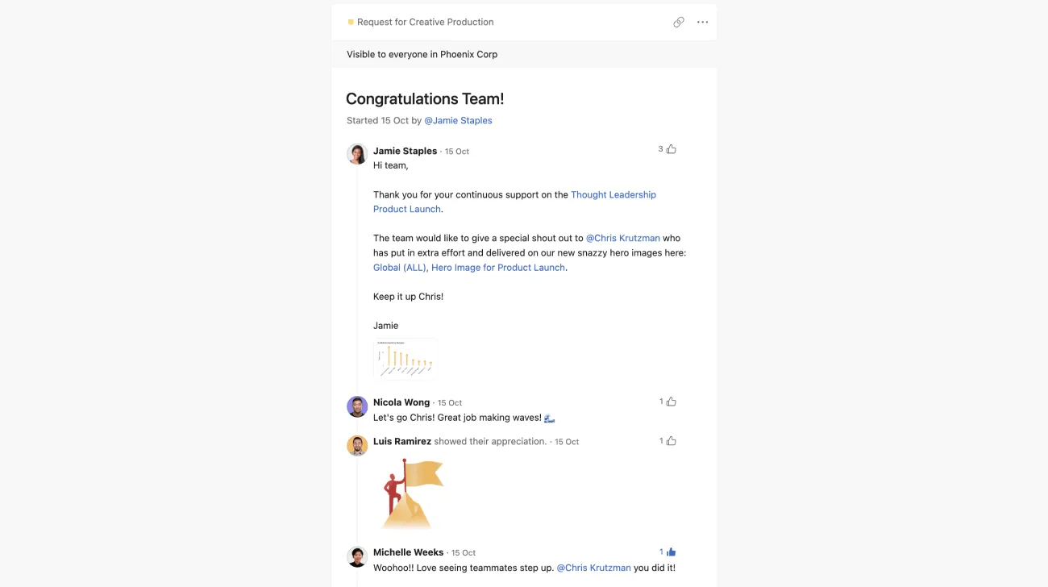Click Nicola Wong's profile avatar

click(357, 406)
